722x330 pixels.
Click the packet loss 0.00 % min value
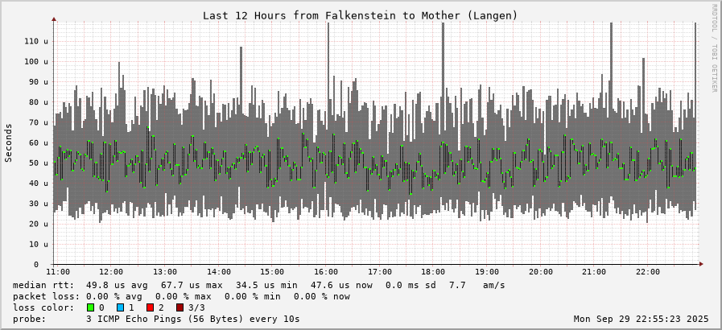252,296
